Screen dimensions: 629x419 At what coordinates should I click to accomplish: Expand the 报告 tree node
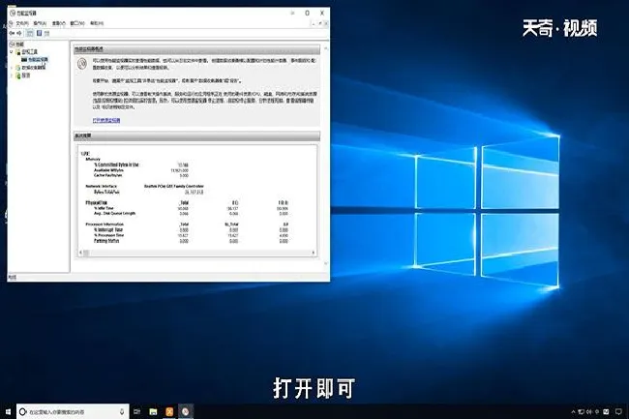pyautogui.click(x=12, y=75)
